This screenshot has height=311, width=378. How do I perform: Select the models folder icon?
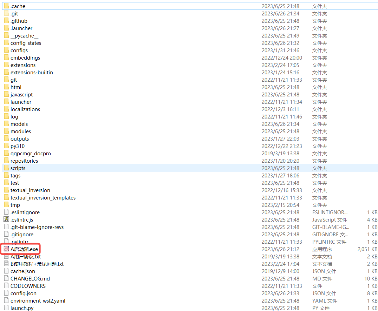click(6, 124)
